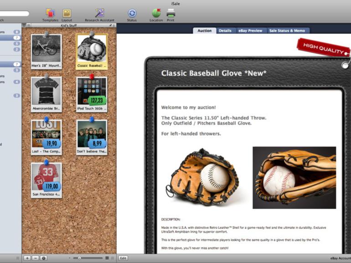351x263 pixels.
Task: Select the San Francisco 49ers jersey item
Action: pos(46,180)
